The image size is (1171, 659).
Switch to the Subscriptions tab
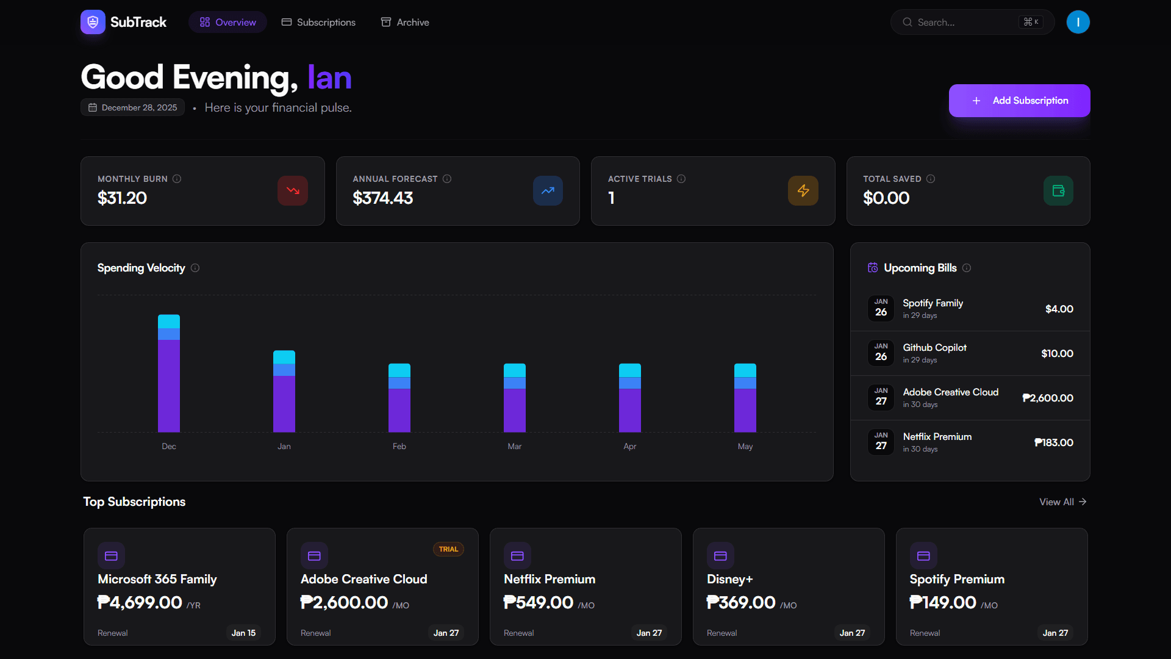pyautogui.click(x=318, y=22)
